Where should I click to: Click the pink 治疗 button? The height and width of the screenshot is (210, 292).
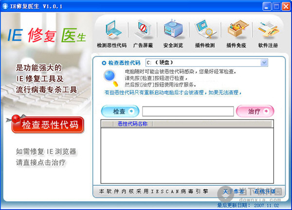click(255, 111)
